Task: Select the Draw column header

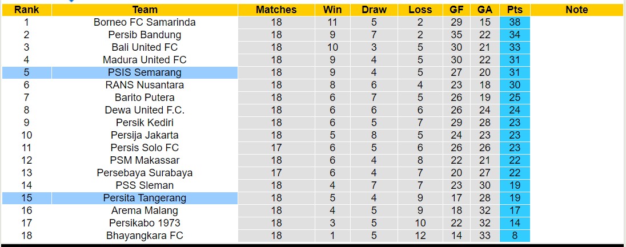Action: pos(374,10)
